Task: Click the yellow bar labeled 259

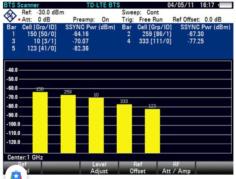Action: (68, 124)
